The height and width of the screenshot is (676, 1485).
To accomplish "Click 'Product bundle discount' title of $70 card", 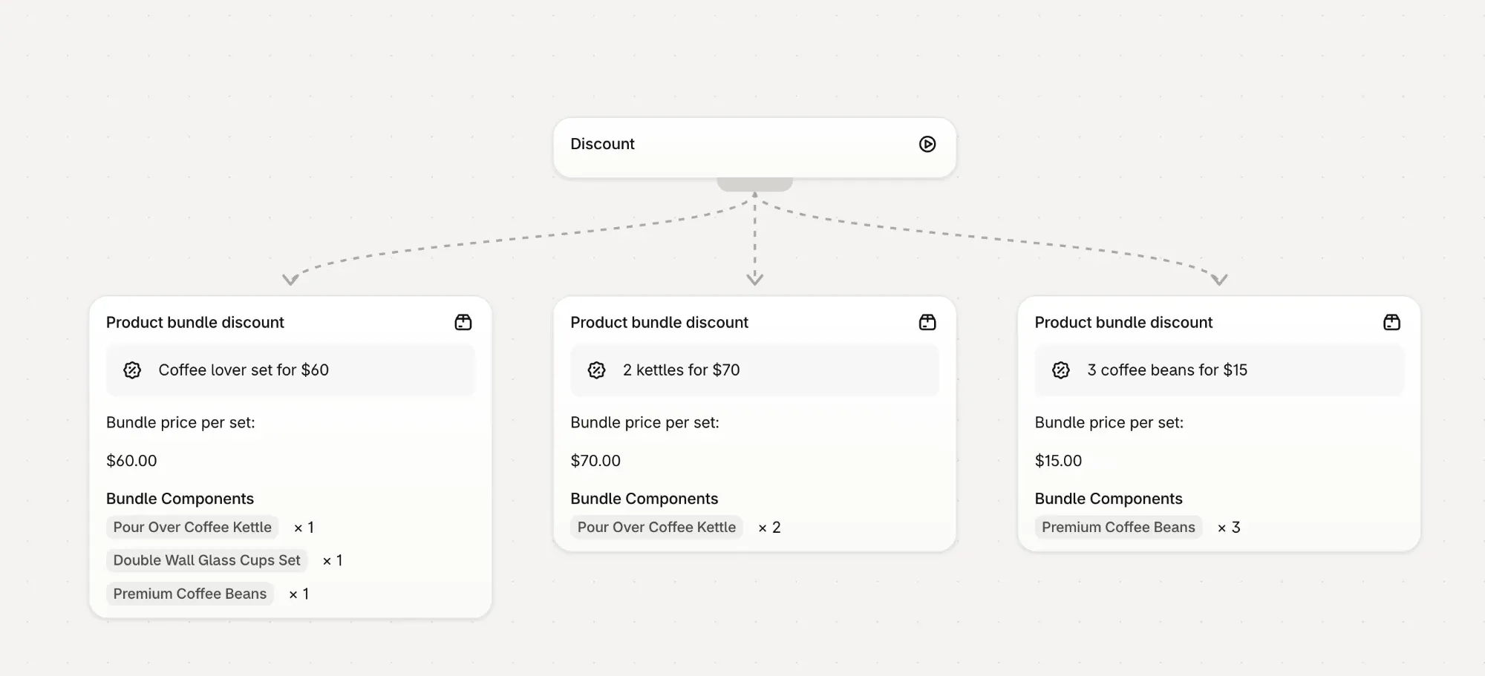I will [659, 322].
